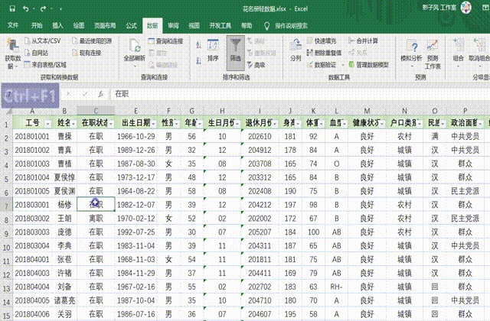The image size is (490, 321).
Task: Open the 排序 sort dialog
Action: [213, 50]
